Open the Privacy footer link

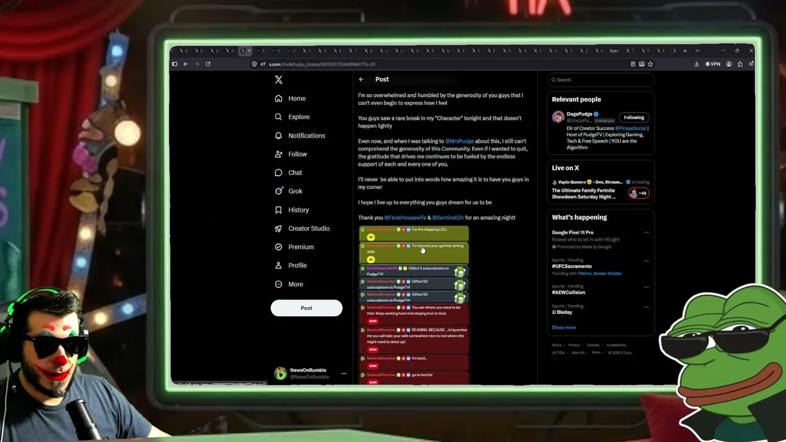click(x=574, y=345)
